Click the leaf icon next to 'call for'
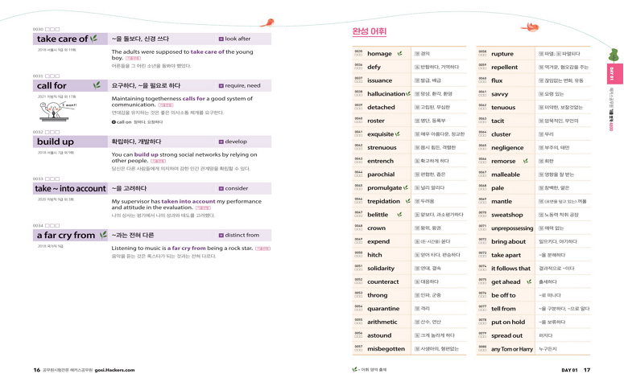Screen dimensions: 624x386 (x=97, y=84)
